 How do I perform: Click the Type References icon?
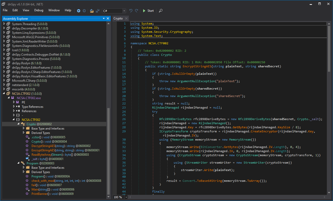(18, 107)
